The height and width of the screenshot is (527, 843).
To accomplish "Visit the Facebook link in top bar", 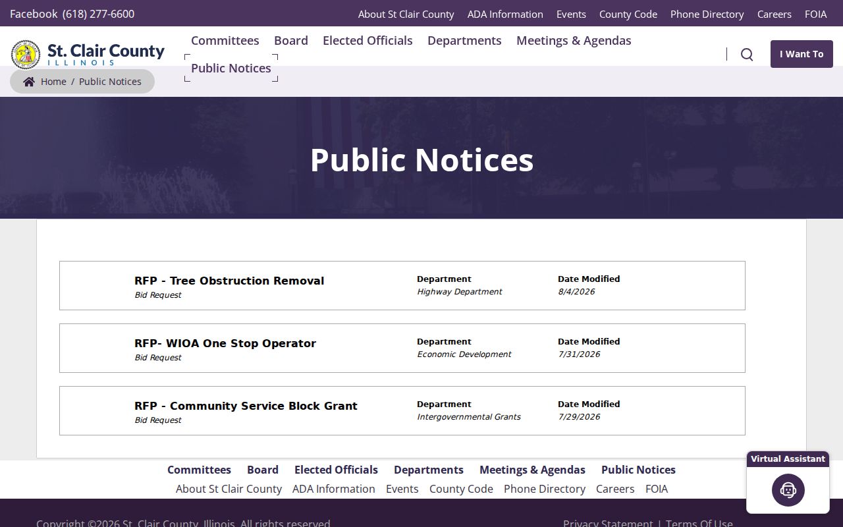I will click(34, 14).
